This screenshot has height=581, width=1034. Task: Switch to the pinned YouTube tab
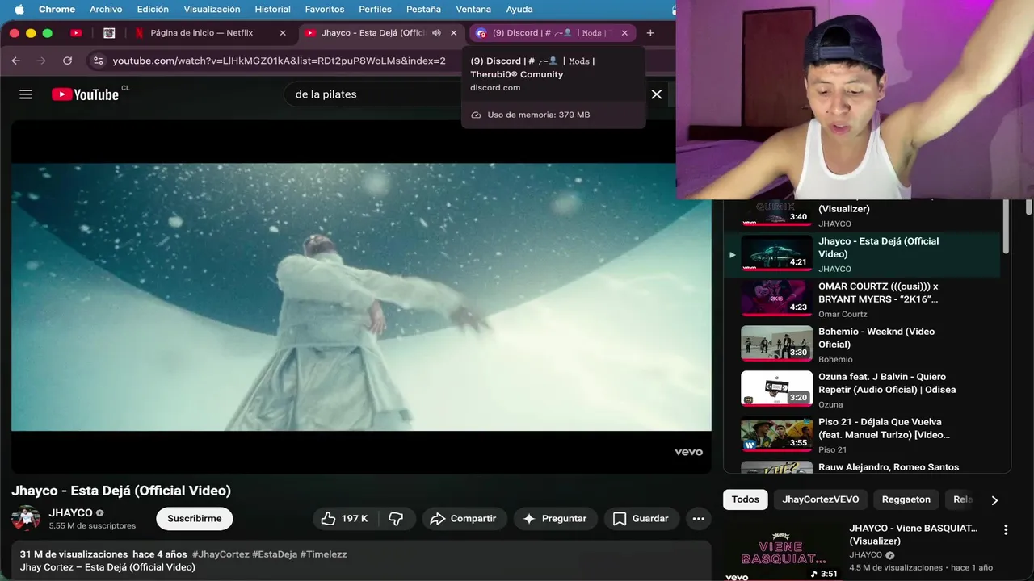tap(76, 33)
